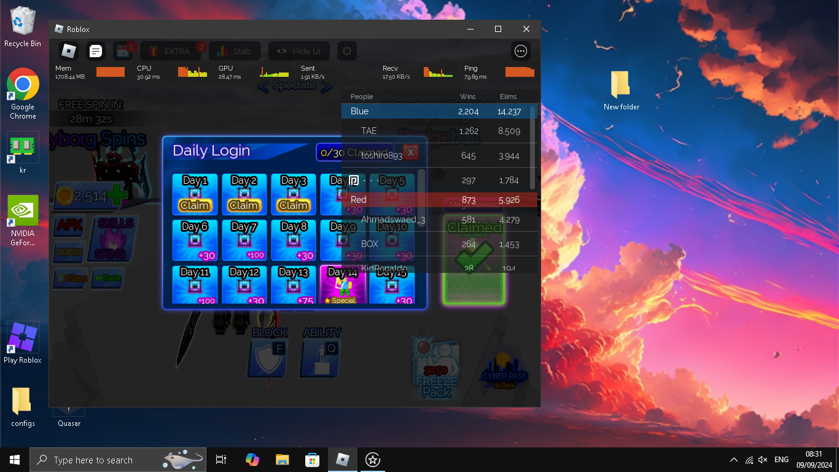Select the Day 11 reward tile
Screen dimensions: 839x472
click(195, 285)
